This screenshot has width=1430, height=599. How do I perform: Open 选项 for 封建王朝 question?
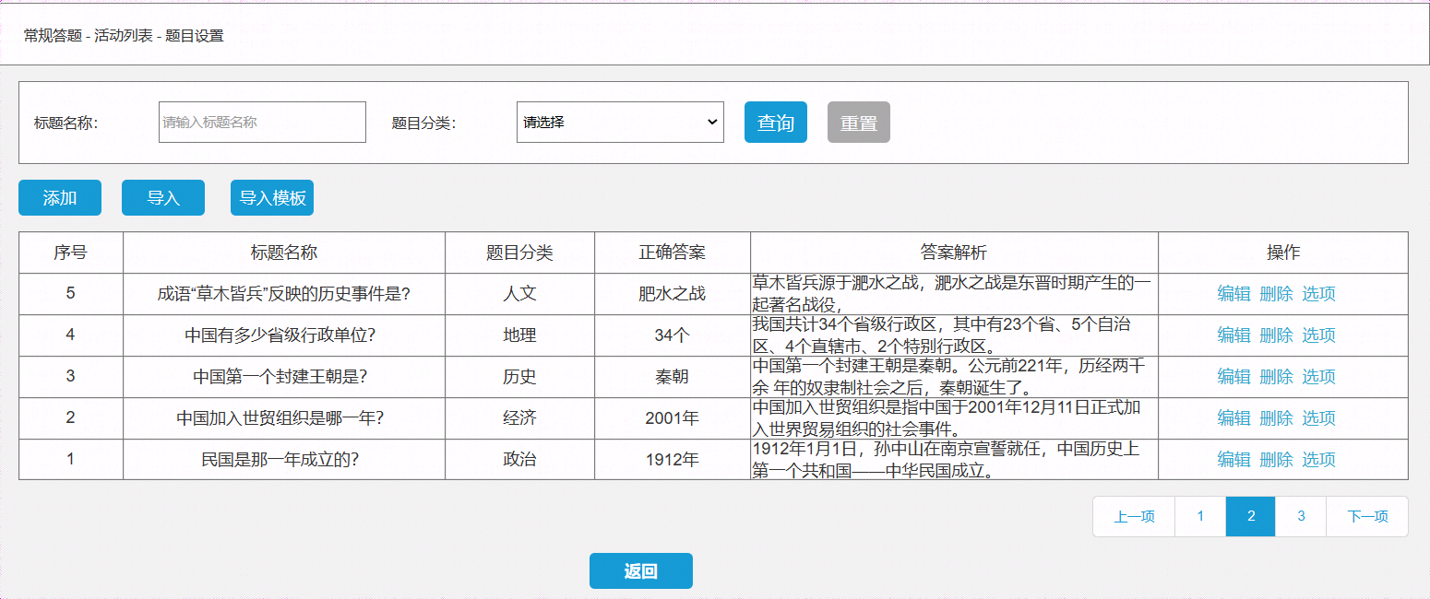click(1318, 377)
